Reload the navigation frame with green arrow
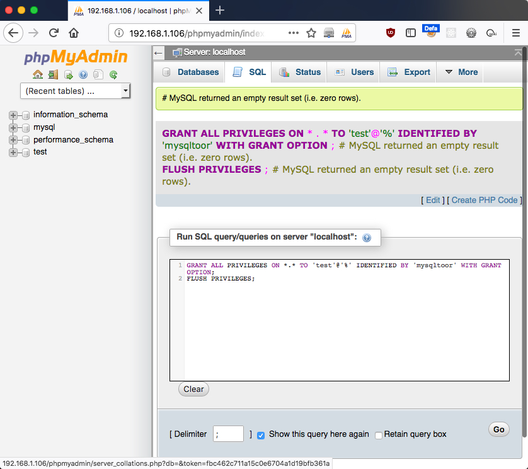 coord(113,74)
